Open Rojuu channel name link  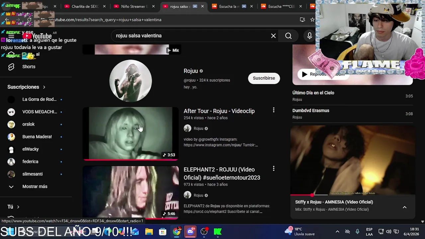coord(191,71)
